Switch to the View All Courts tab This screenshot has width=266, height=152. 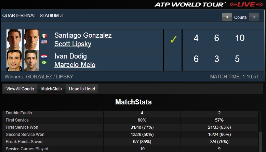pyautogui.click(x=20, y=89)
